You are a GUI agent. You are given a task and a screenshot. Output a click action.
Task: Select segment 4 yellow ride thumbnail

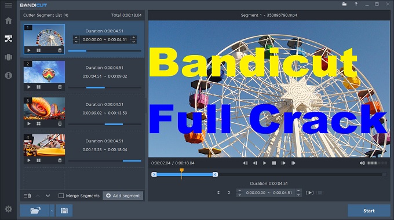(x=44, y=145)
